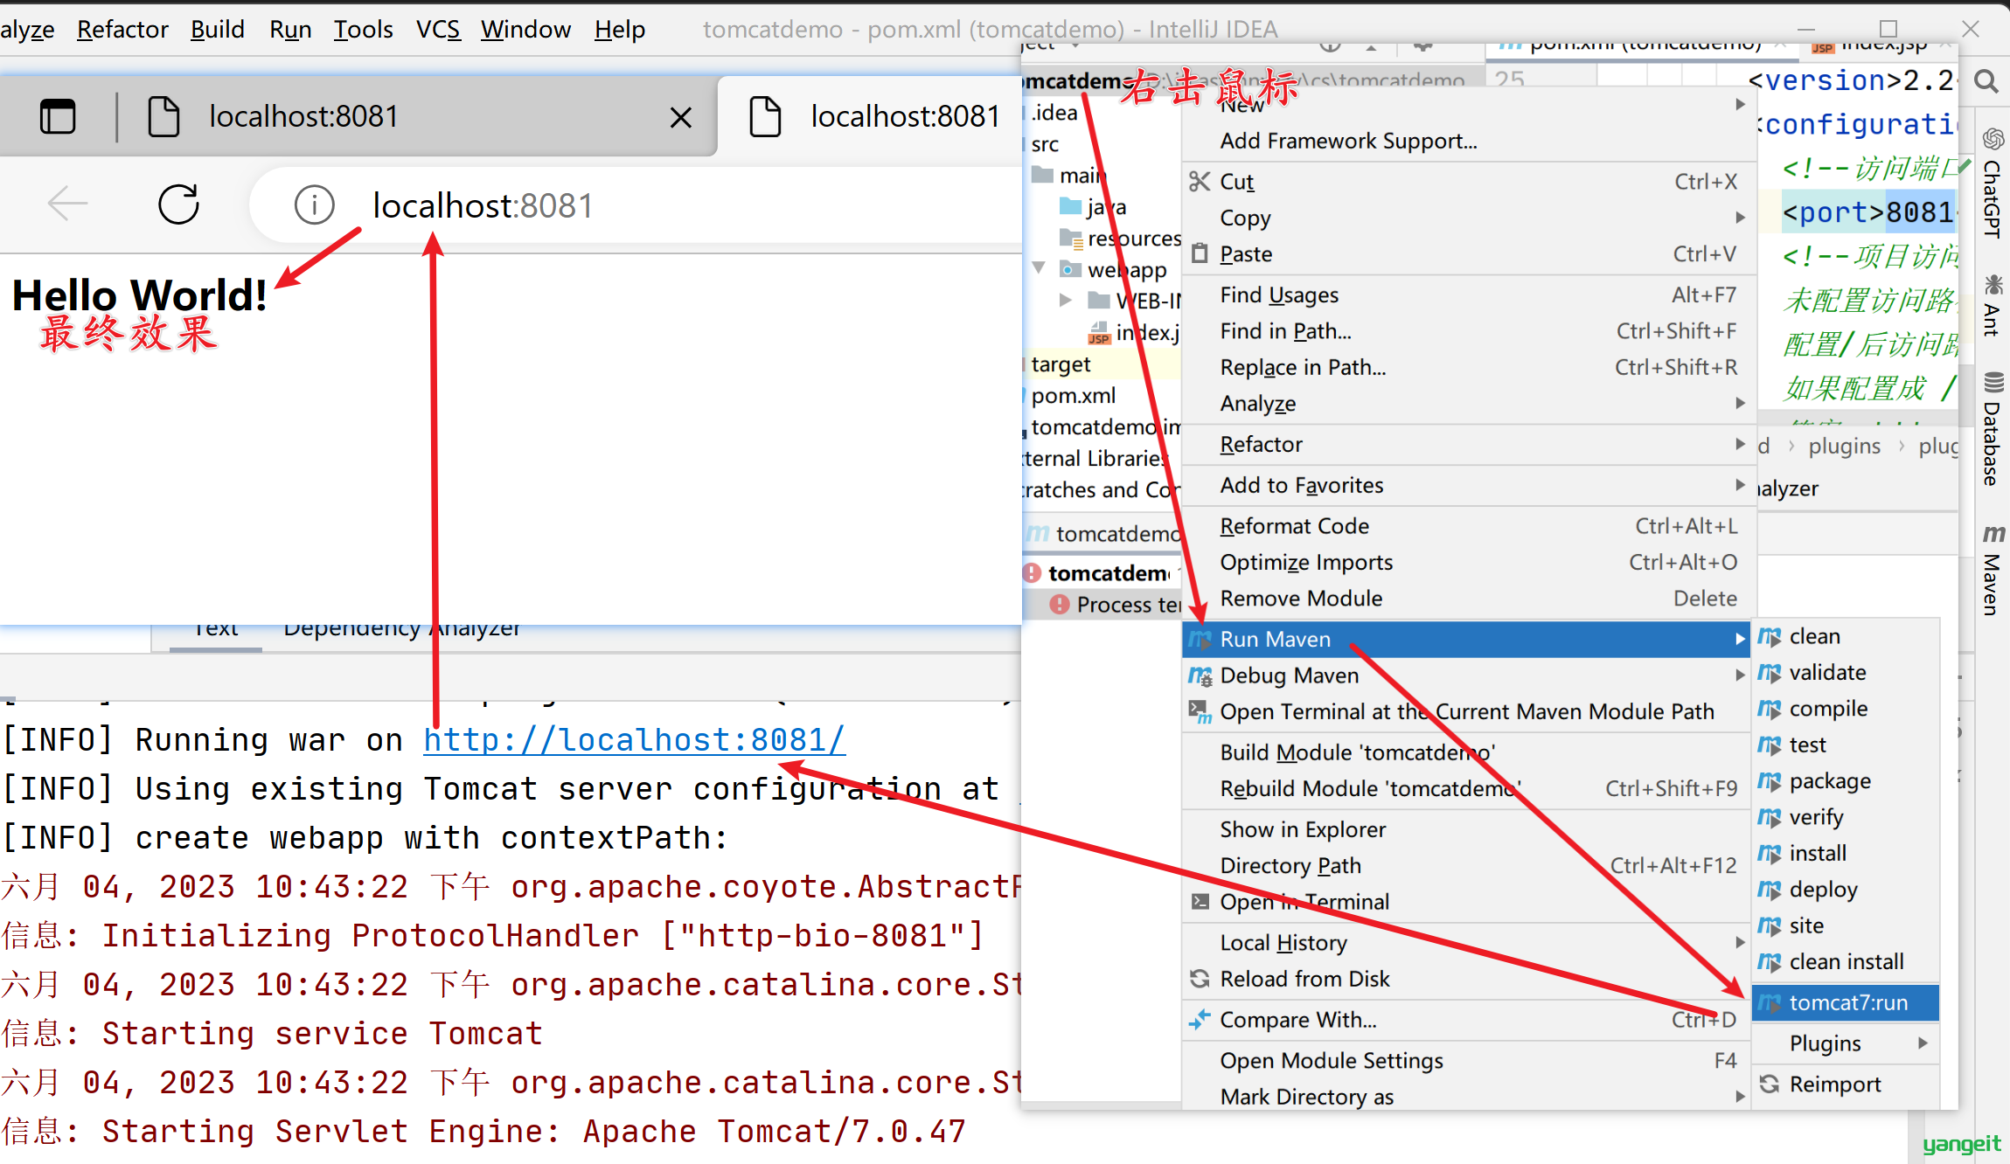Click the site info icon in address bar
This screenshot has width=2010, height=1164.
coord(314,205)
